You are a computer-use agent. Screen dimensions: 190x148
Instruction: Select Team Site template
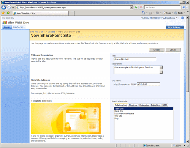pyautogui.click(x=144, y=109)
